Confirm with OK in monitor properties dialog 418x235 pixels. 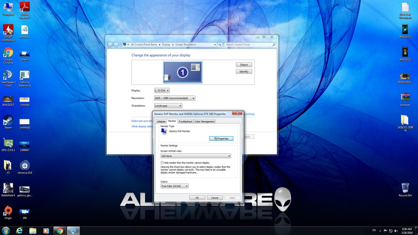[197, 198]
